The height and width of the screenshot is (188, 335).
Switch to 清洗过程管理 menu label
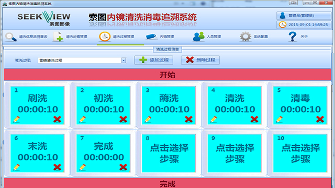point(124,37)
